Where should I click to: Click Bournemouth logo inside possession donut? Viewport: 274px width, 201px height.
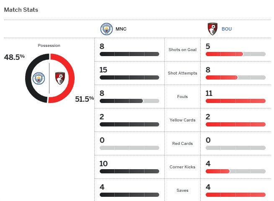59,78
